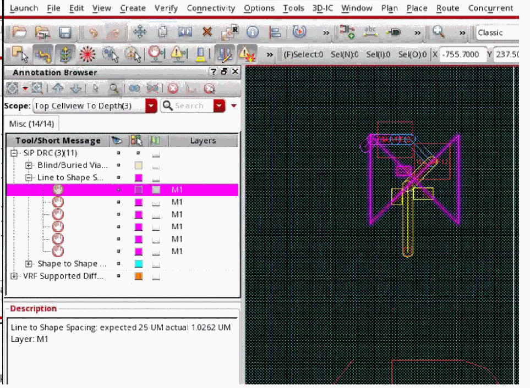Expand the Blind/Buried Via tree node

coord(29,165)
